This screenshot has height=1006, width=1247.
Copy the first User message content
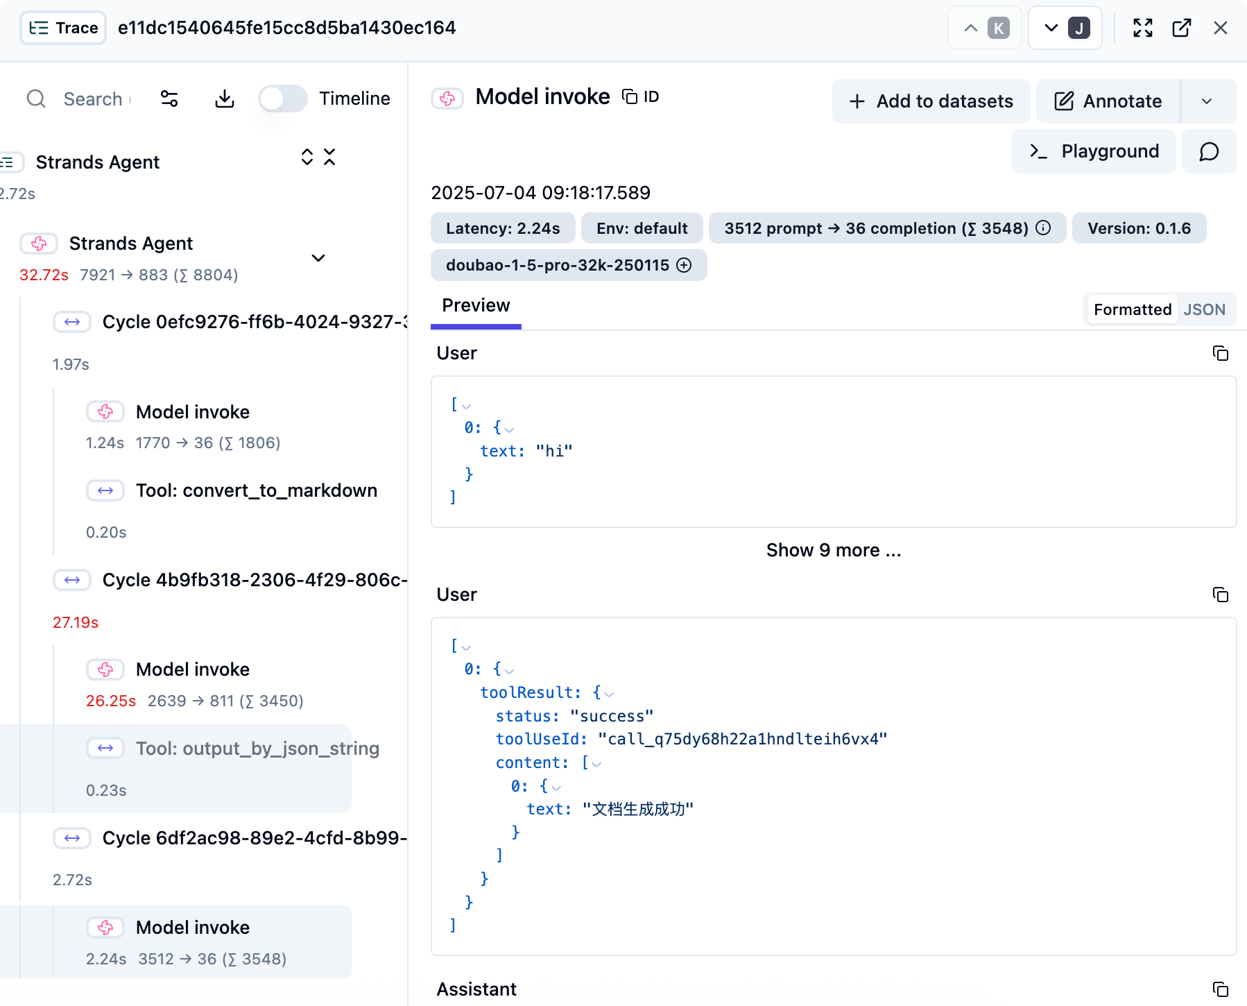pos(1220,353)
